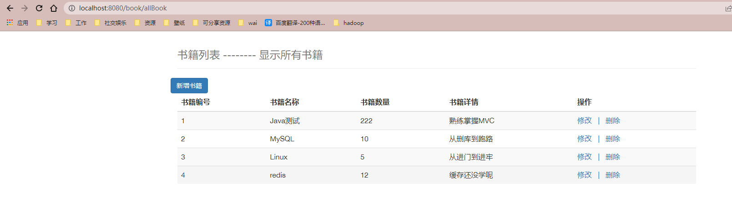Open the wai bookmark folder
This screenshot has height=207, width=732.
click(248, 23)
